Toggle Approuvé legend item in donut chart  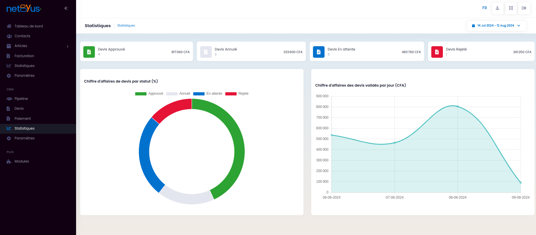[149, 94]
